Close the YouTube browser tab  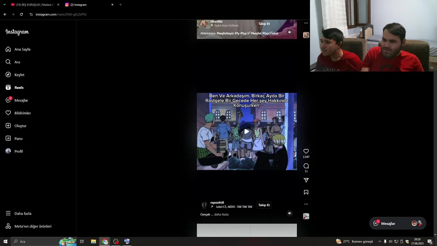point(58,5)
